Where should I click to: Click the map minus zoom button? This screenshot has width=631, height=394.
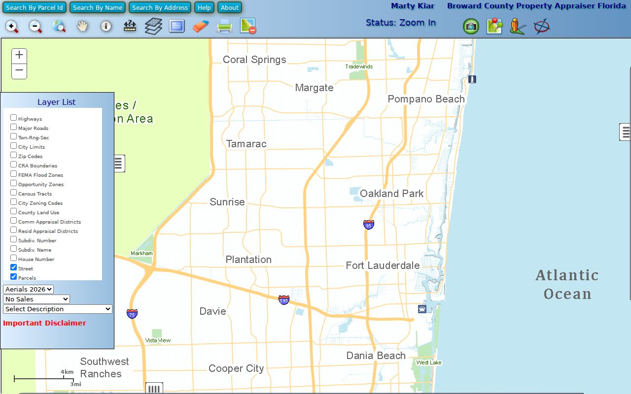coord(19,71)
